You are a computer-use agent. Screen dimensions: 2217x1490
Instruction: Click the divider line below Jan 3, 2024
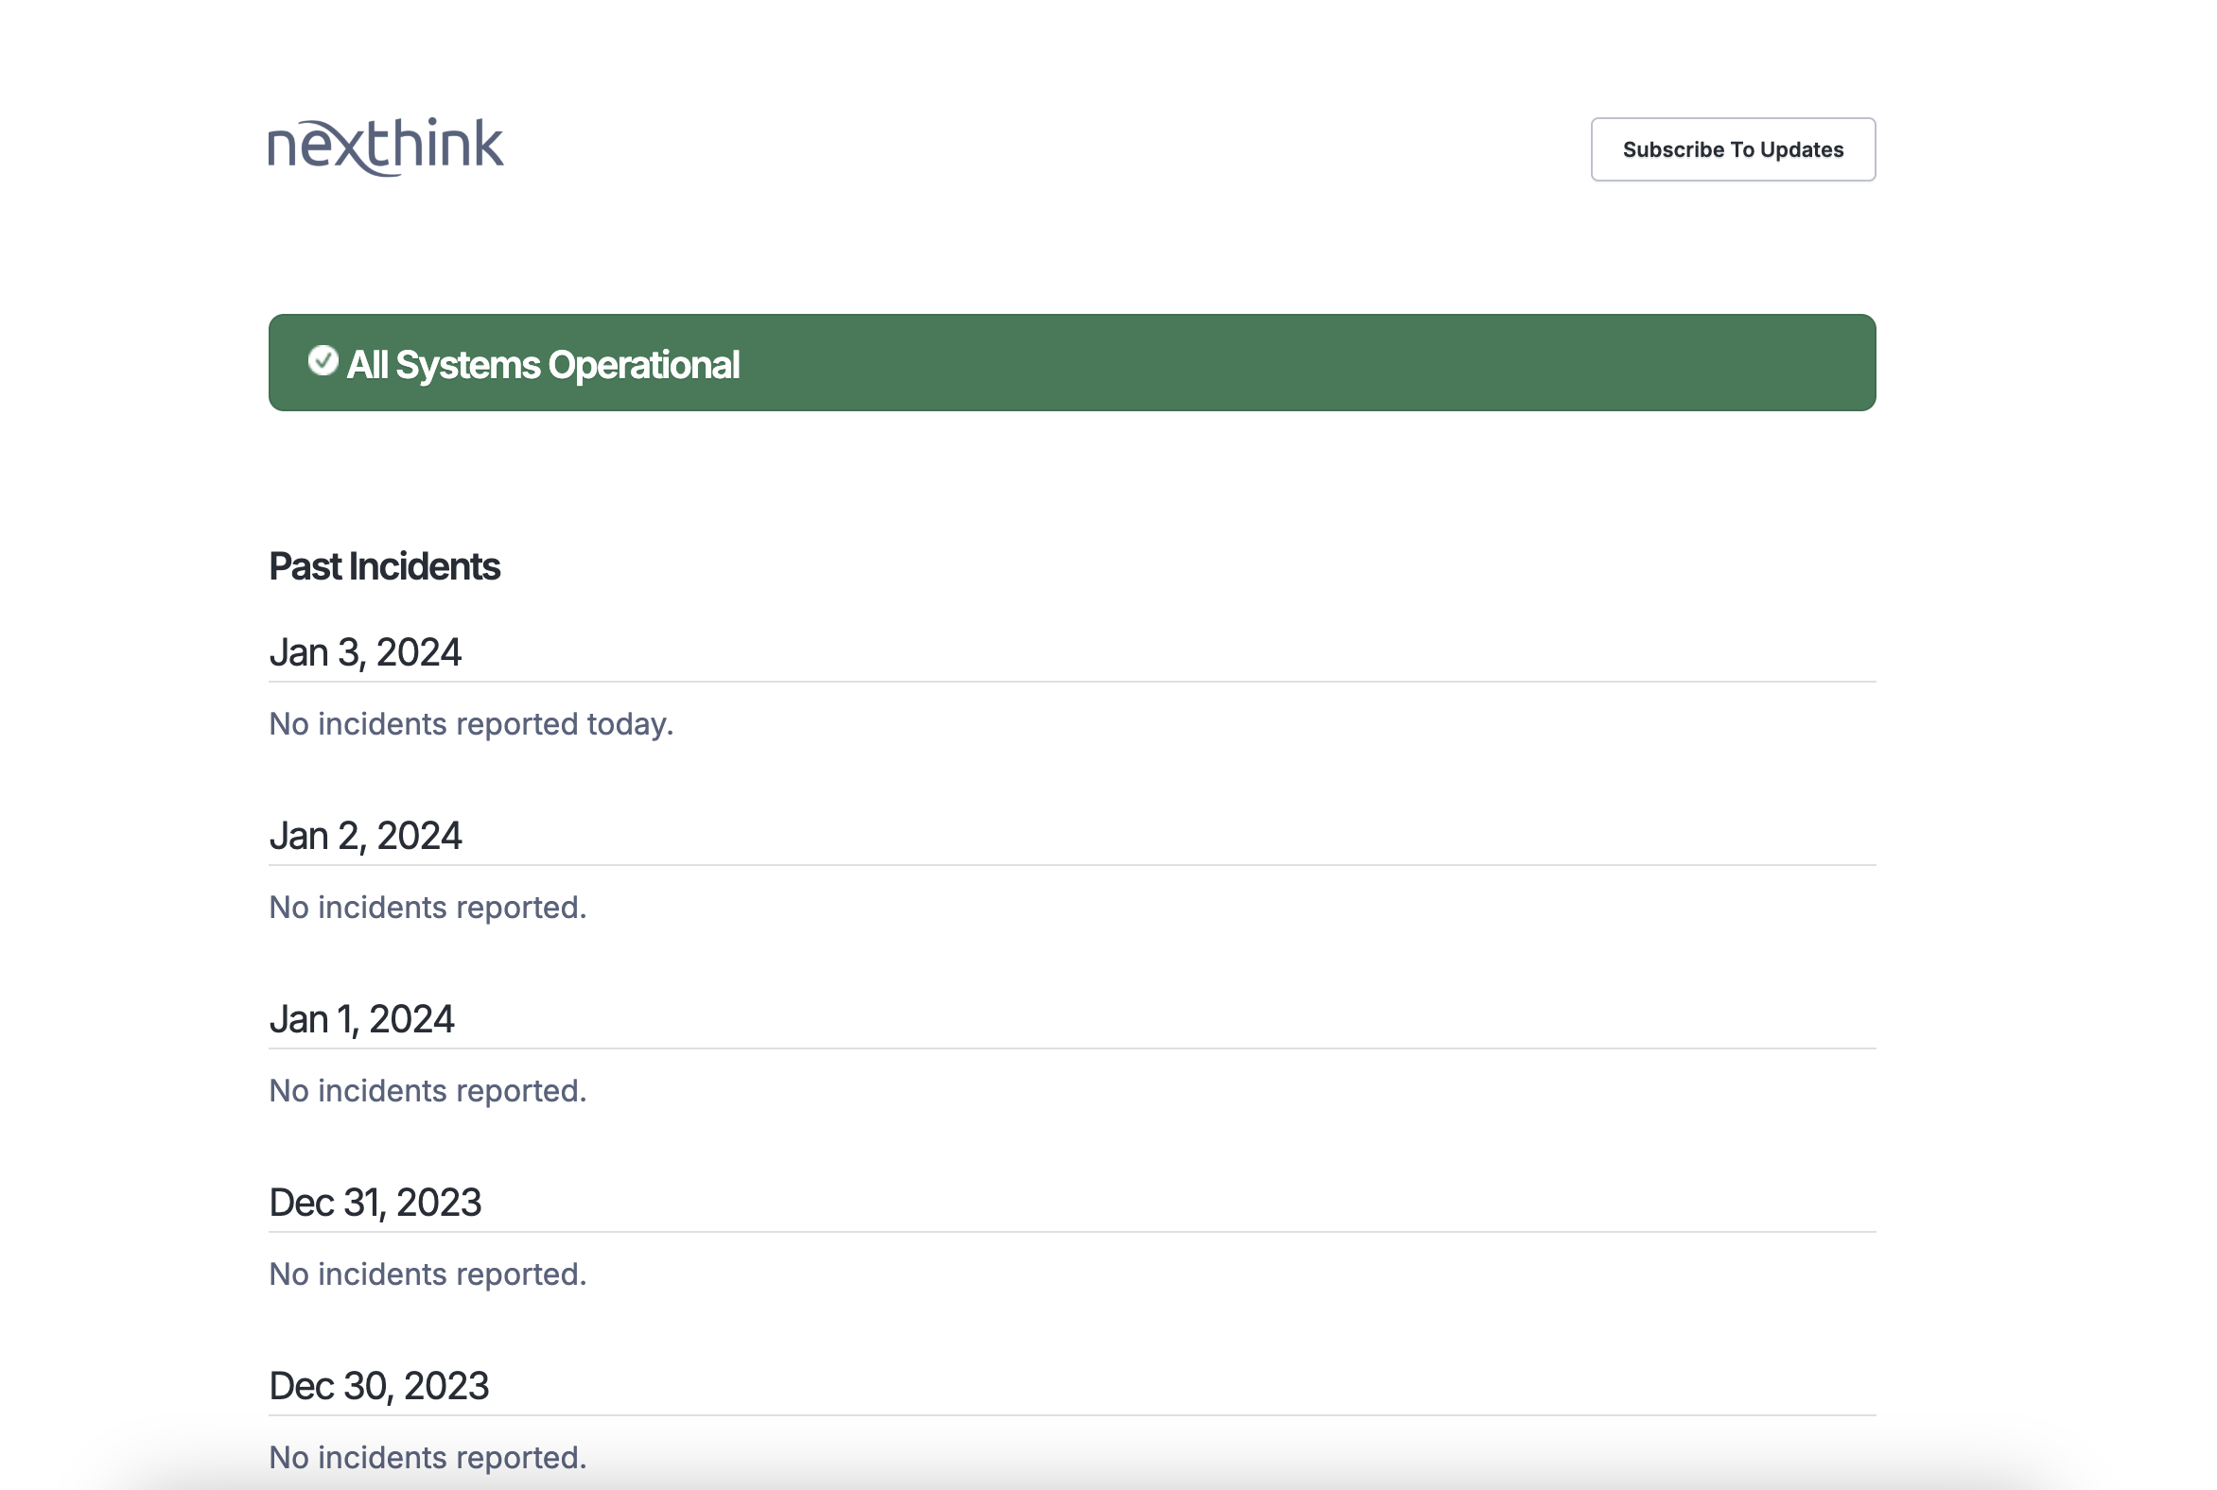pos(1072,682)
